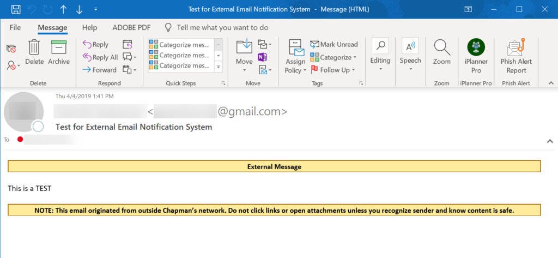The height and width of the screenshot is (258, 558).
Task: Mark this message as Unread
Action: pyautogui.click(x=334, y=45)
